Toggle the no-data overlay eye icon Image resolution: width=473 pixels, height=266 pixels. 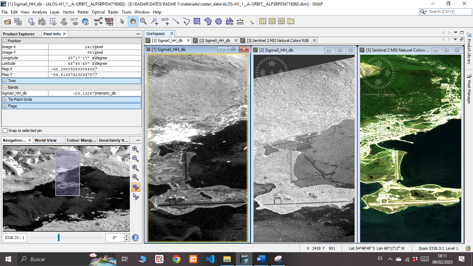tap(32, 21)
